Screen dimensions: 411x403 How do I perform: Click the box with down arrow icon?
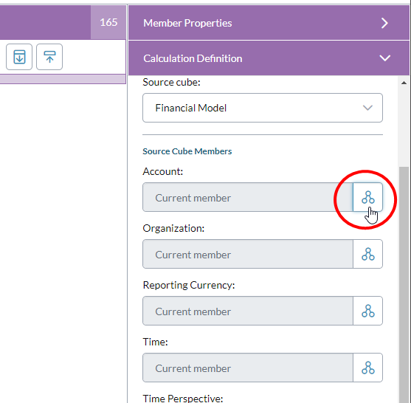click(19, 57)
